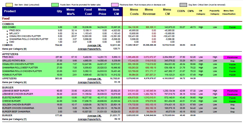The width and height of the screenshot is (243, 123).
Task: Click the CM Category column header
Action: click(x=201, y=12)
